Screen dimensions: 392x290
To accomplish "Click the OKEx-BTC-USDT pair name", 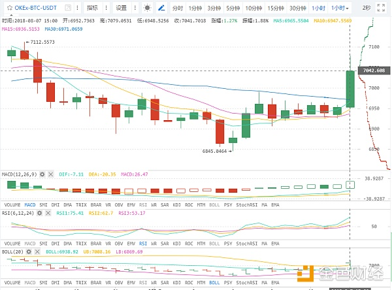I will (x=35, y=8).
